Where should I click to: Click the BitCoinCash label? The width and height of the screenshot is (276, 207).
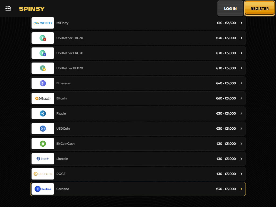(x=65, y=144)
